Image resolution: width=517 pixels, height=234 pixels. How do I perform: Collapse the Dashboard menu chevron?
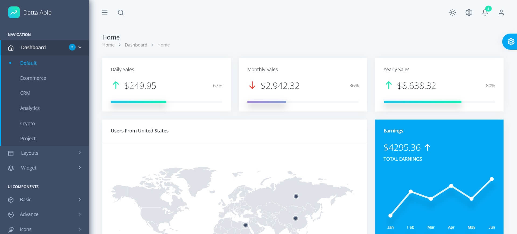pyautogui.click(x=80, y=47)
